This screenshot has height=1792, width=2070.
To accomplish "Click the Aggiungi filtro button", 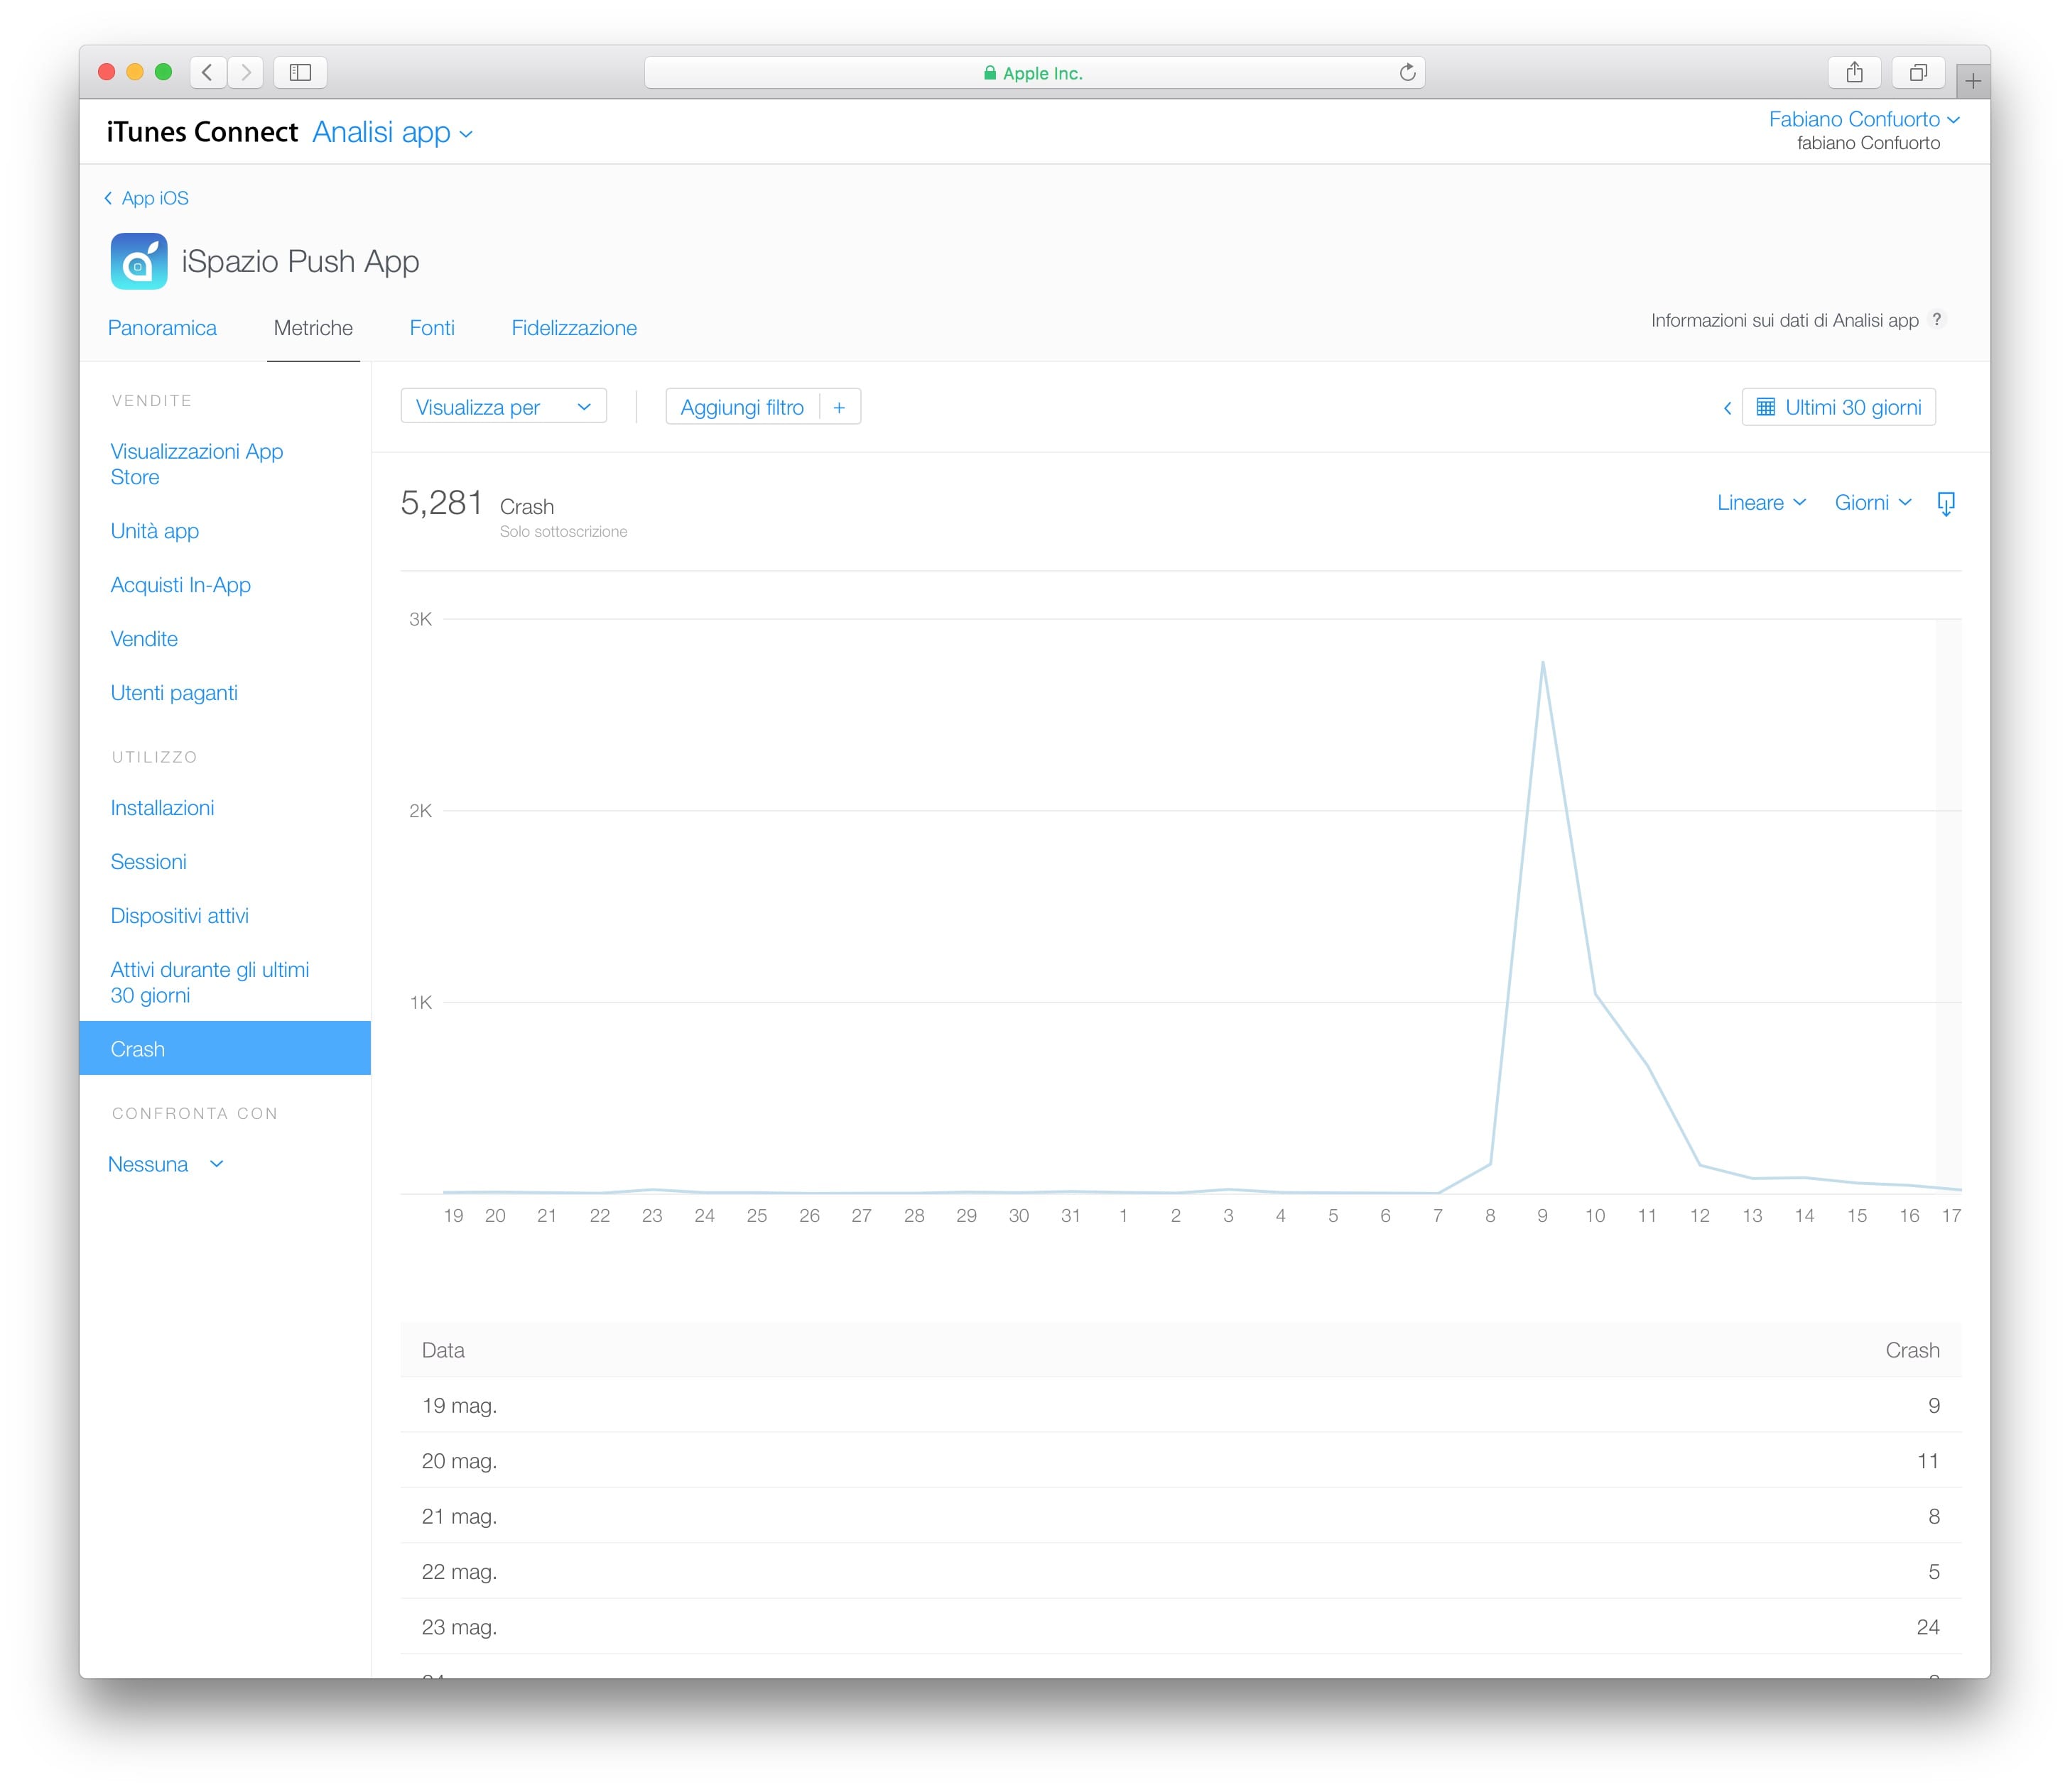I will (x=742, y=407).
